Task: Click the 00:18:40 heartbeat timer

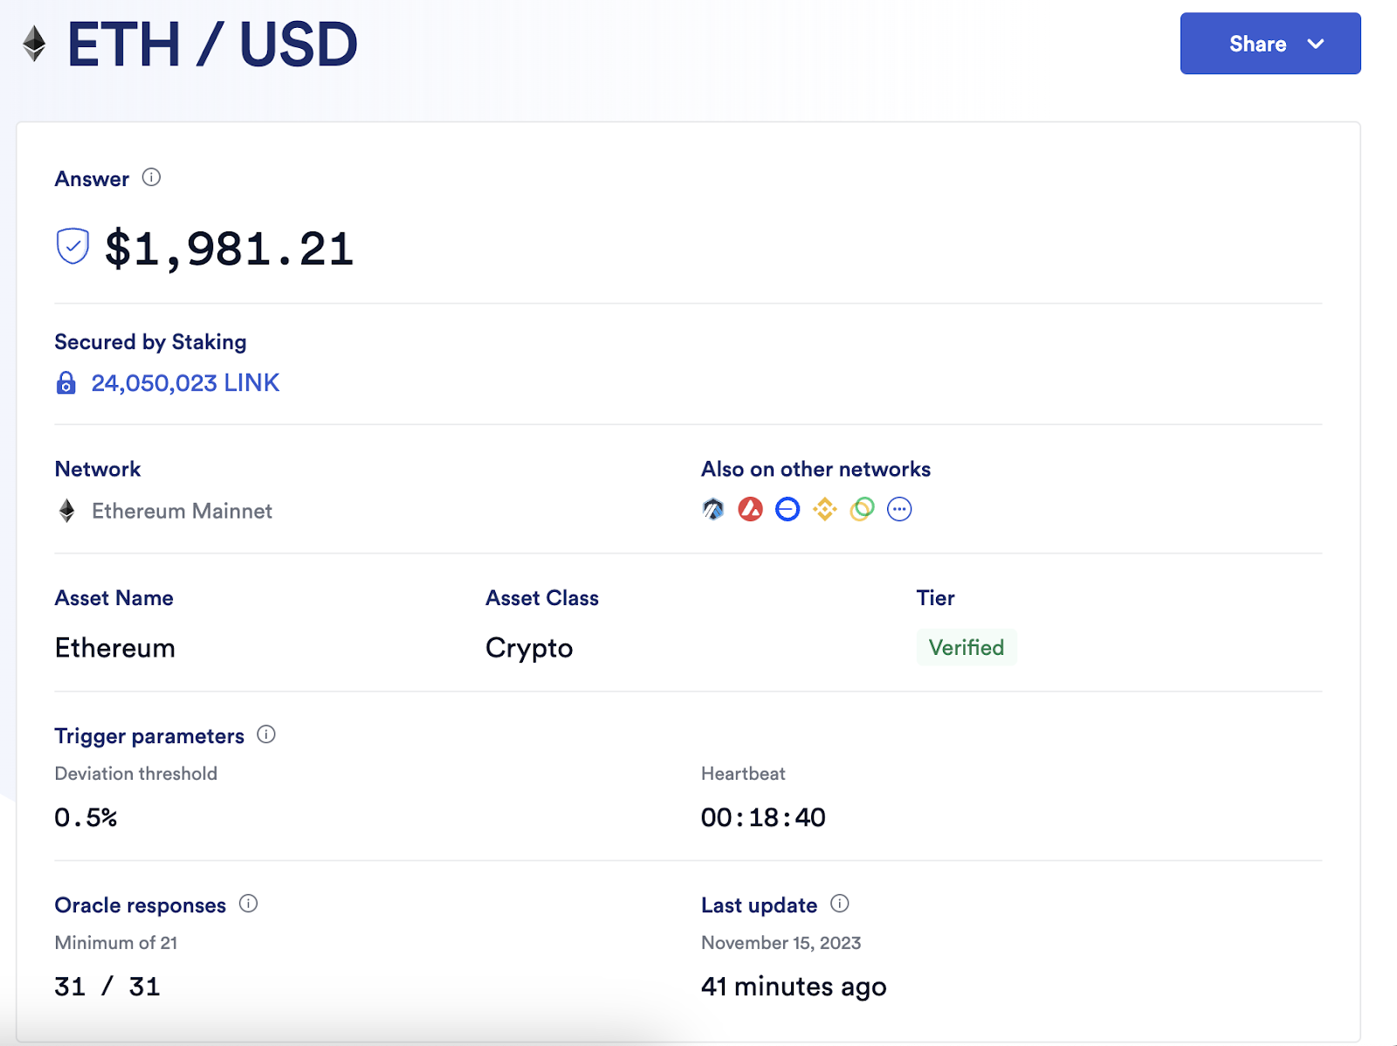Action: [763, 817]
